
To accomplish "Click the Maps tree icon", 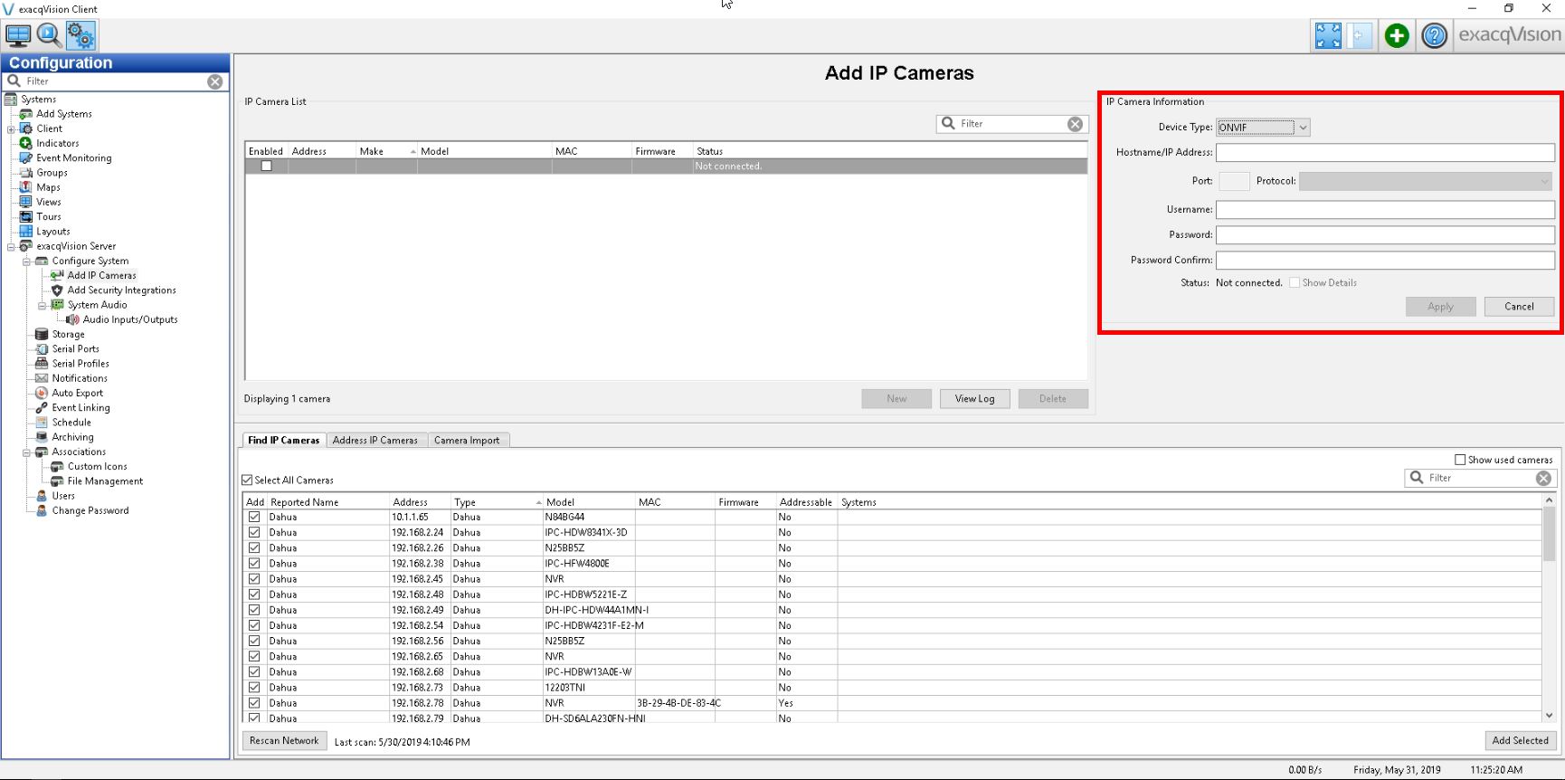I will click(26, 187).
